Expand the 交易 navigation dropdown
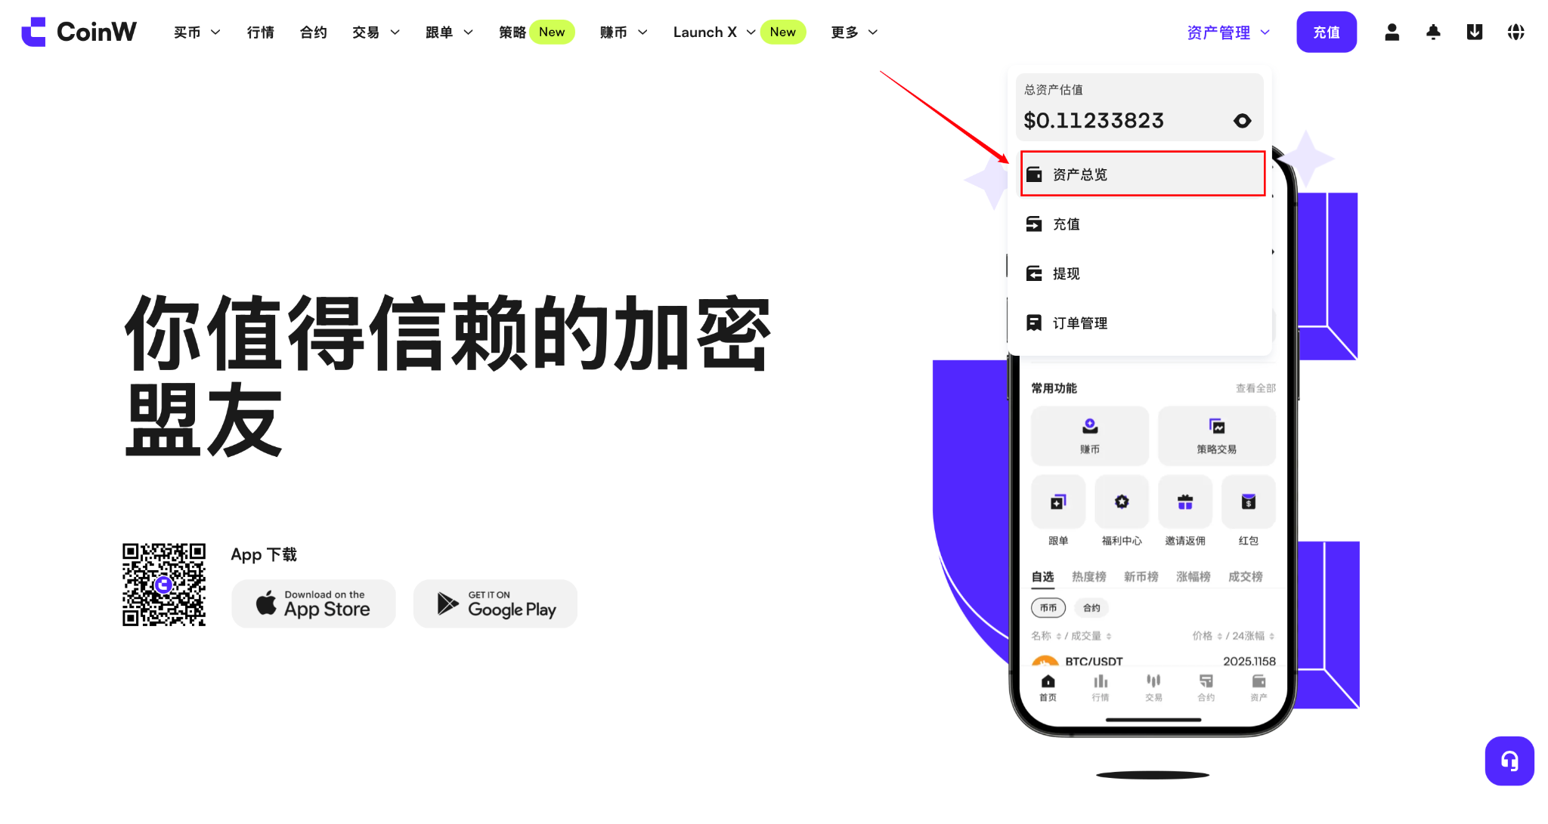 click(x=376, y=32)
